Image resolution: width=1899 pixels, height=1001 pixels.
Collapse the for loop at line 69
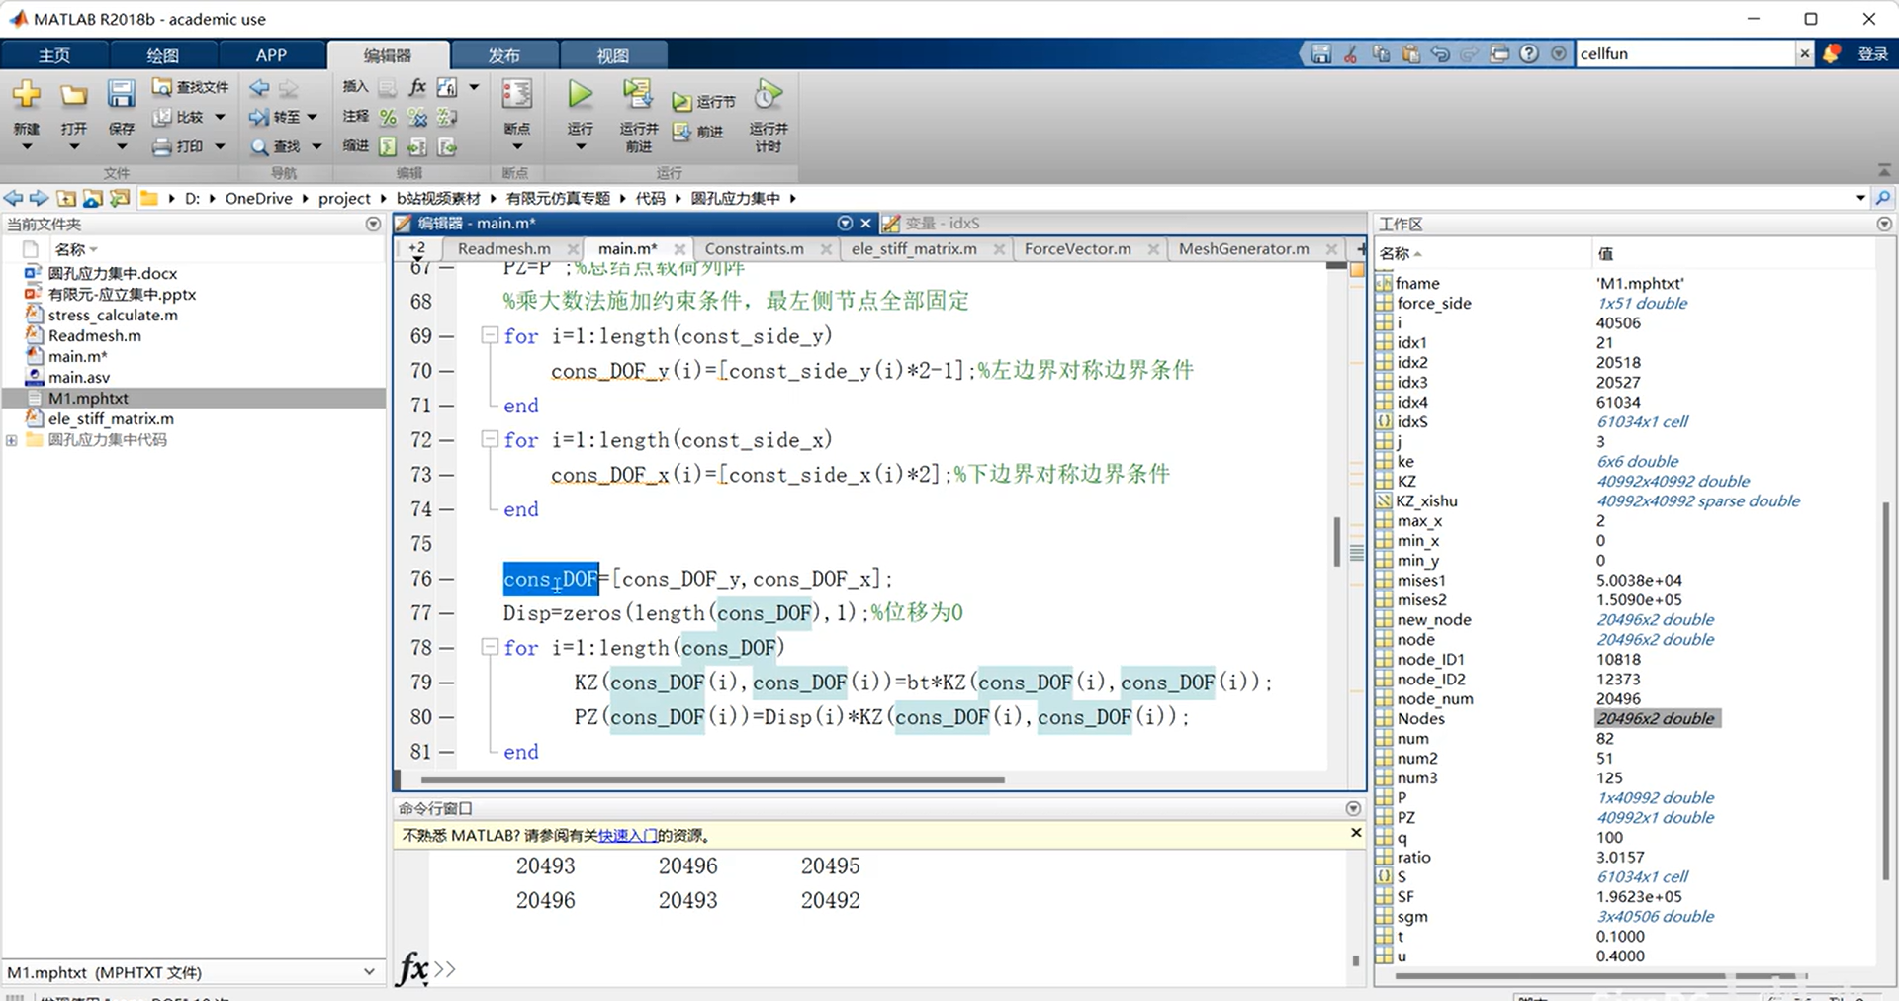[489, 335]
